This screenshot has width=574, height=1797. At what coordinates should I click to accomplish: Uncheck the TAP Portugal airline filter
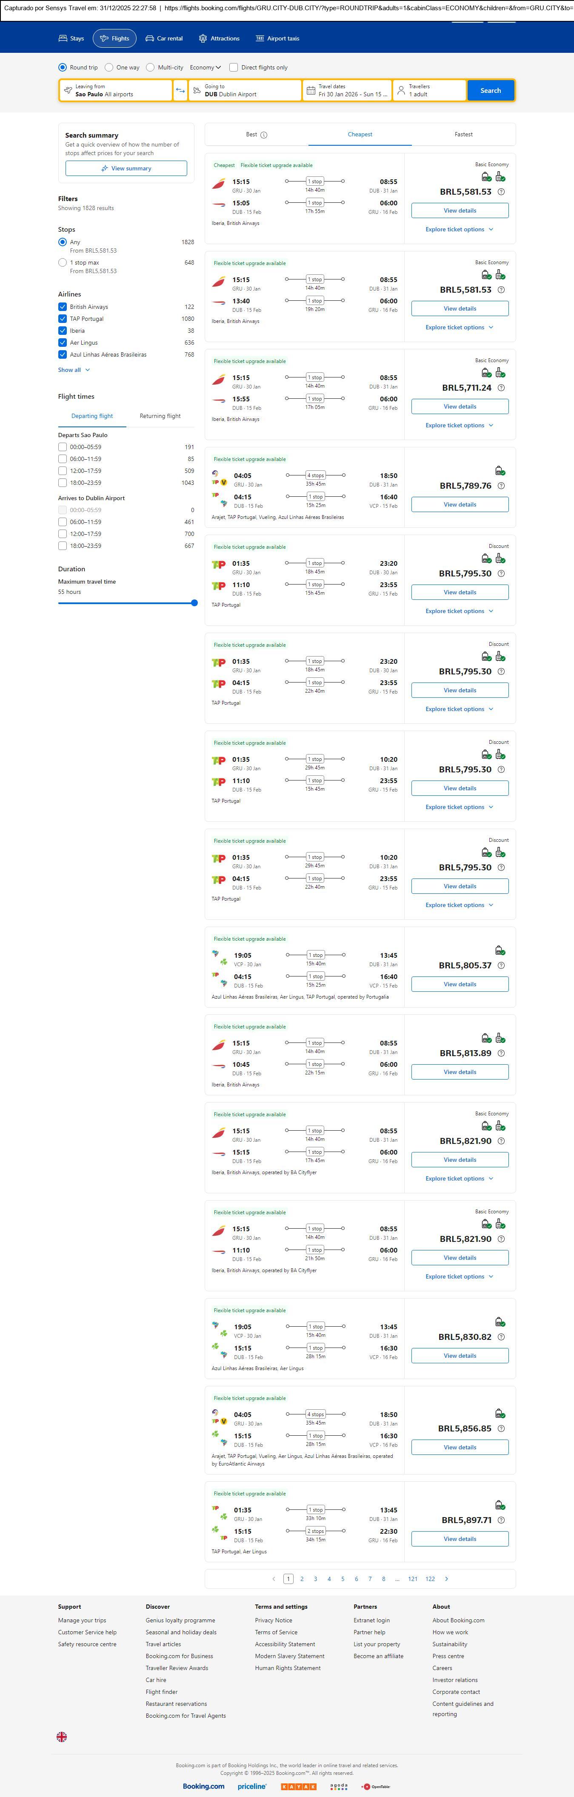pyautogui.click(x=63, y=319)
